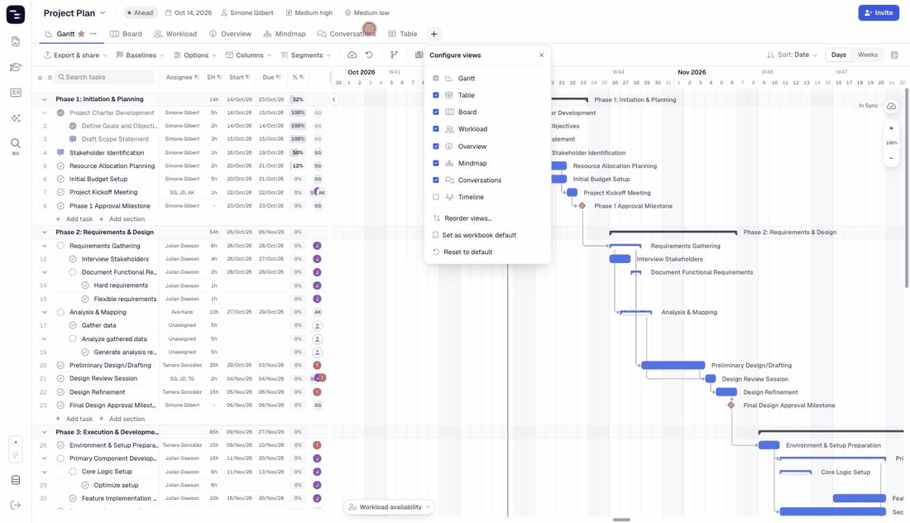Select the Days scale toggle

coord(839,55)
